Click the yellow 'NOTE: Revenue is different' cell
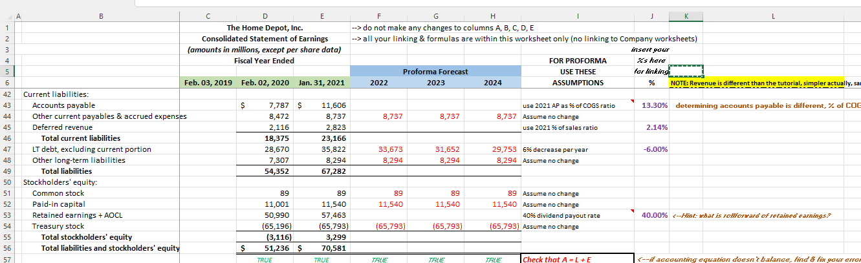The width and height of the screenshot is (861, 263). 765,83
